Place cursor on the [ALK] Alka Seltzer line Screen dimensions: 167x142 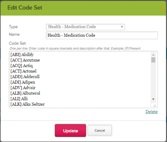[x=27, y=104]
